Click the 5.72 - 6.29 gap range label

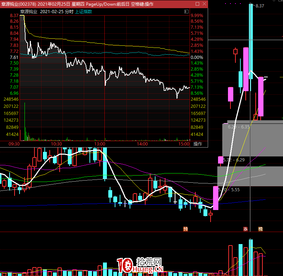[234, 160]
